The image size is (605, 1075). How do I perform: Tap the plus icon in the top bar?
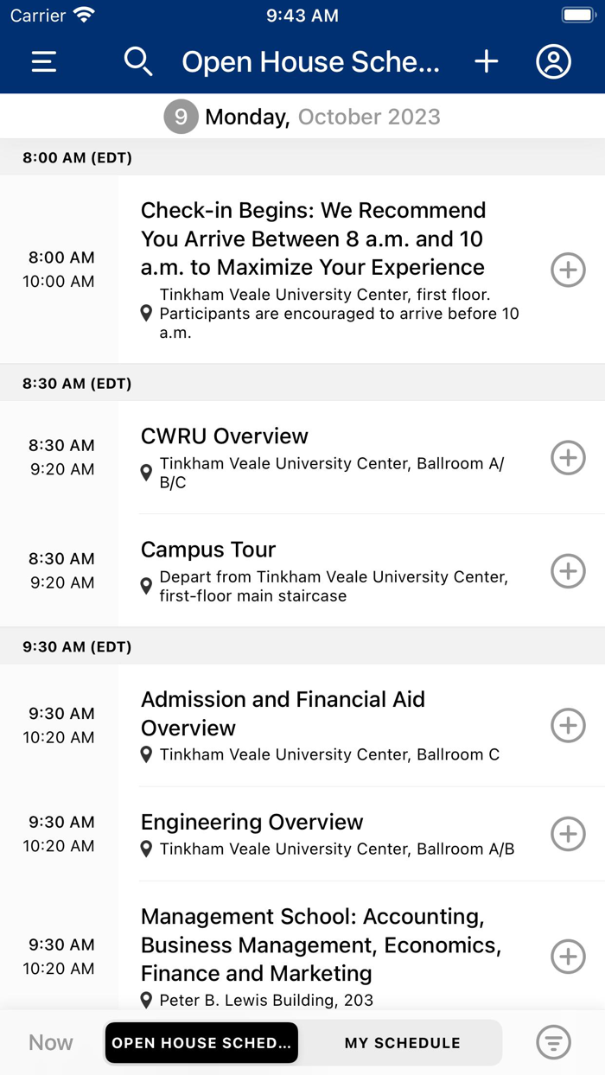pos(486,61)
